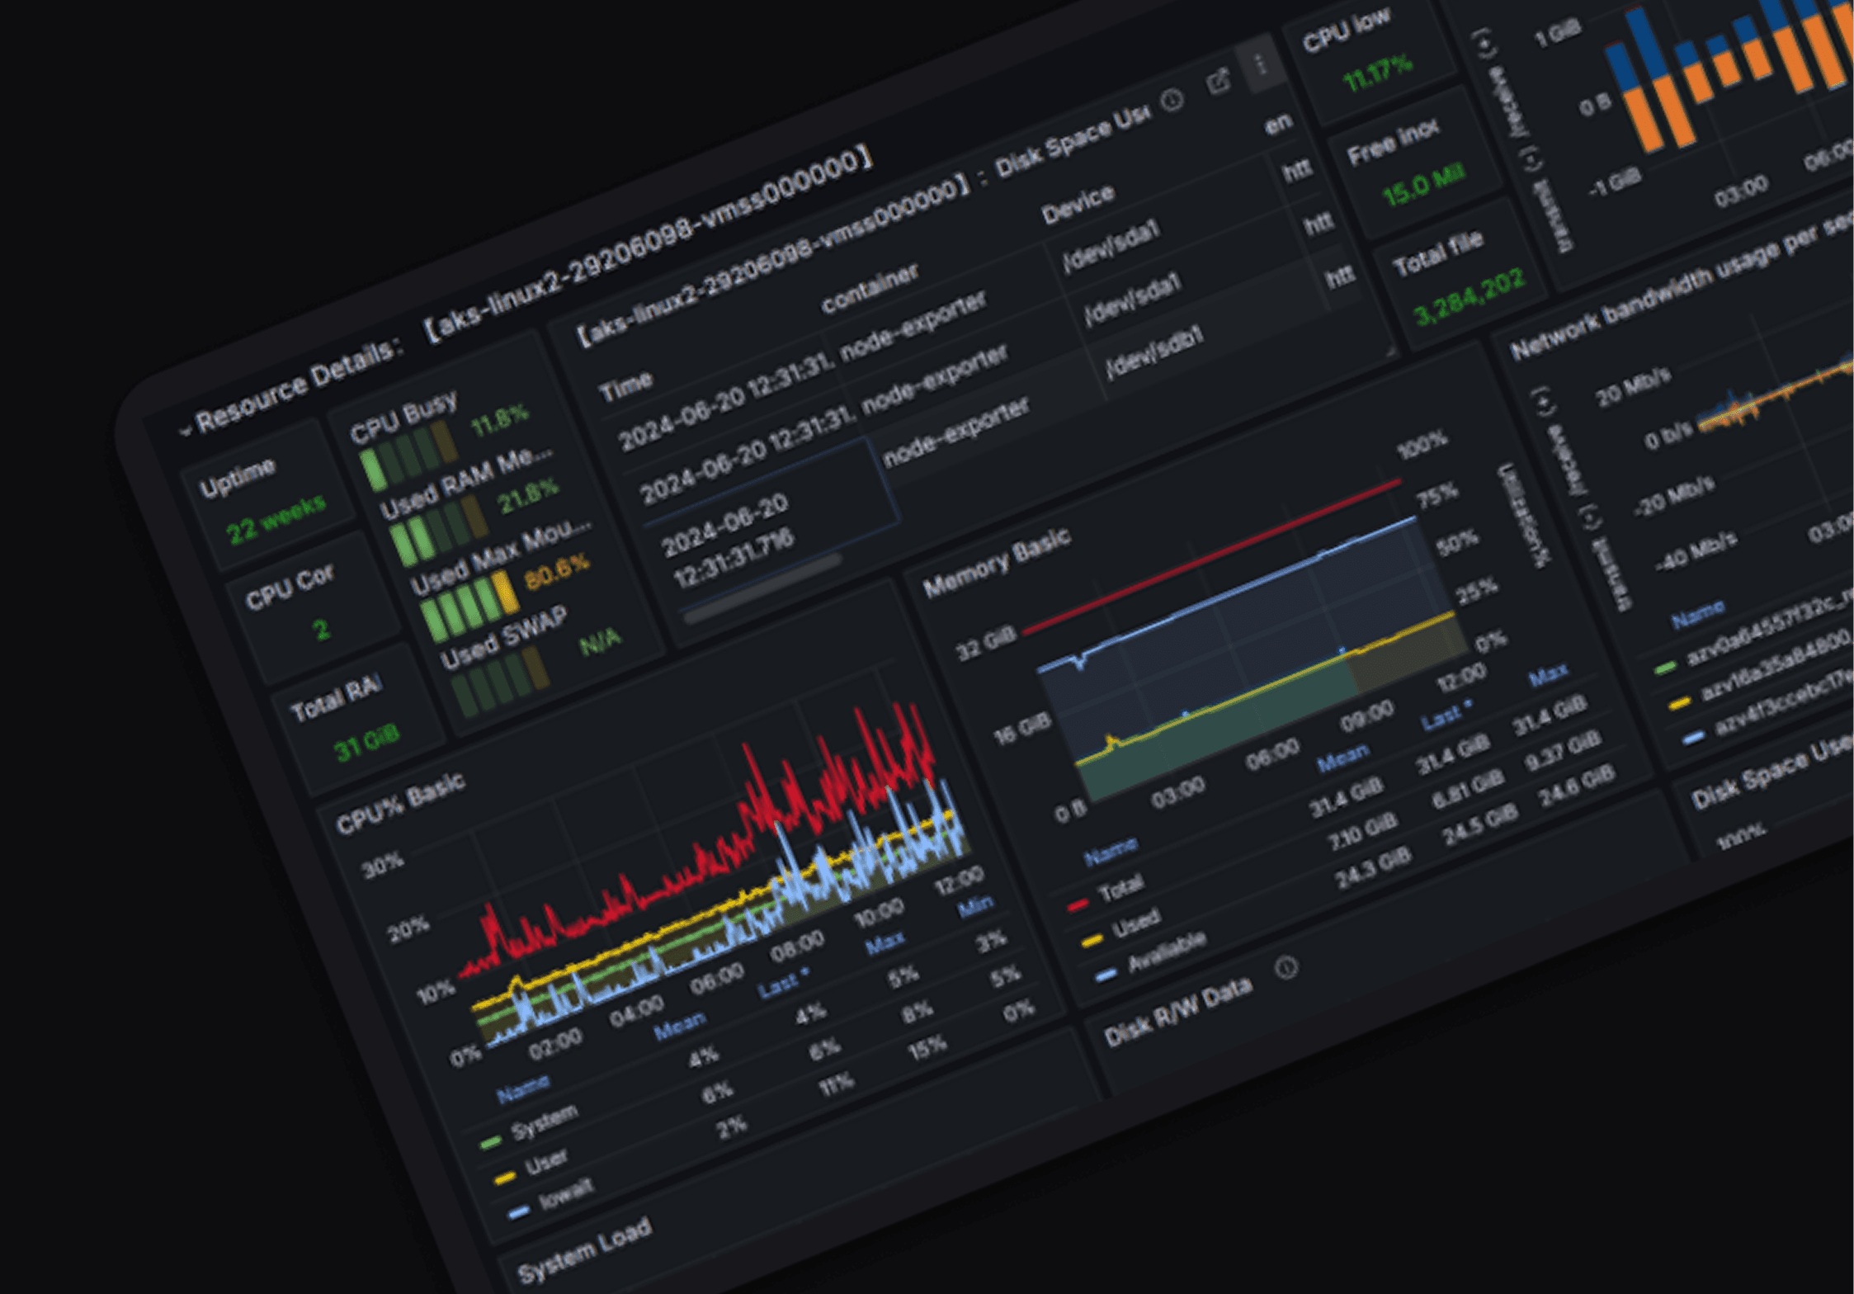Open Network bandwidth usage per sec panel title
1854x1294 pixels.
click(1681, 286)
